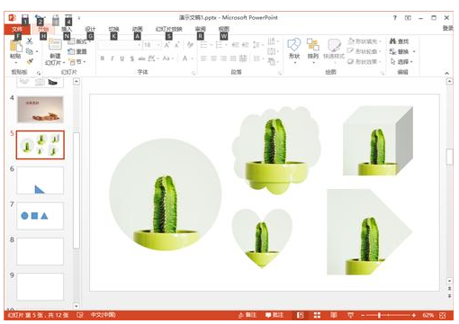Select slide 7 thumbnail with blue shapes
Viewport: 459px width, 324px height.
point(40,216)
